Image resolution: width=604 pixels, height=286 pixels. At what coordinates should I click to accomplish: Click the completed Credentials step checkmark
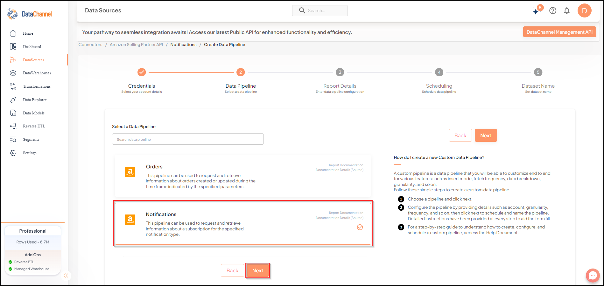[142, 72]
